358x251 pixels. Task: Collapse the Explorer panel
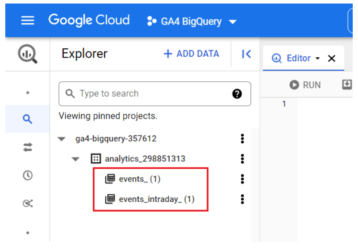coord(246,54)
